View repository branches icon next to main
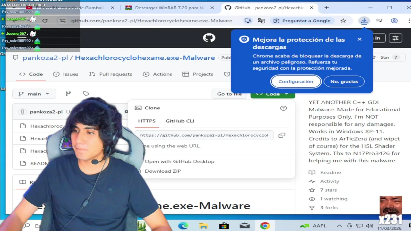Viewport: 411px width, 231px height. click(x=68, y=94)
